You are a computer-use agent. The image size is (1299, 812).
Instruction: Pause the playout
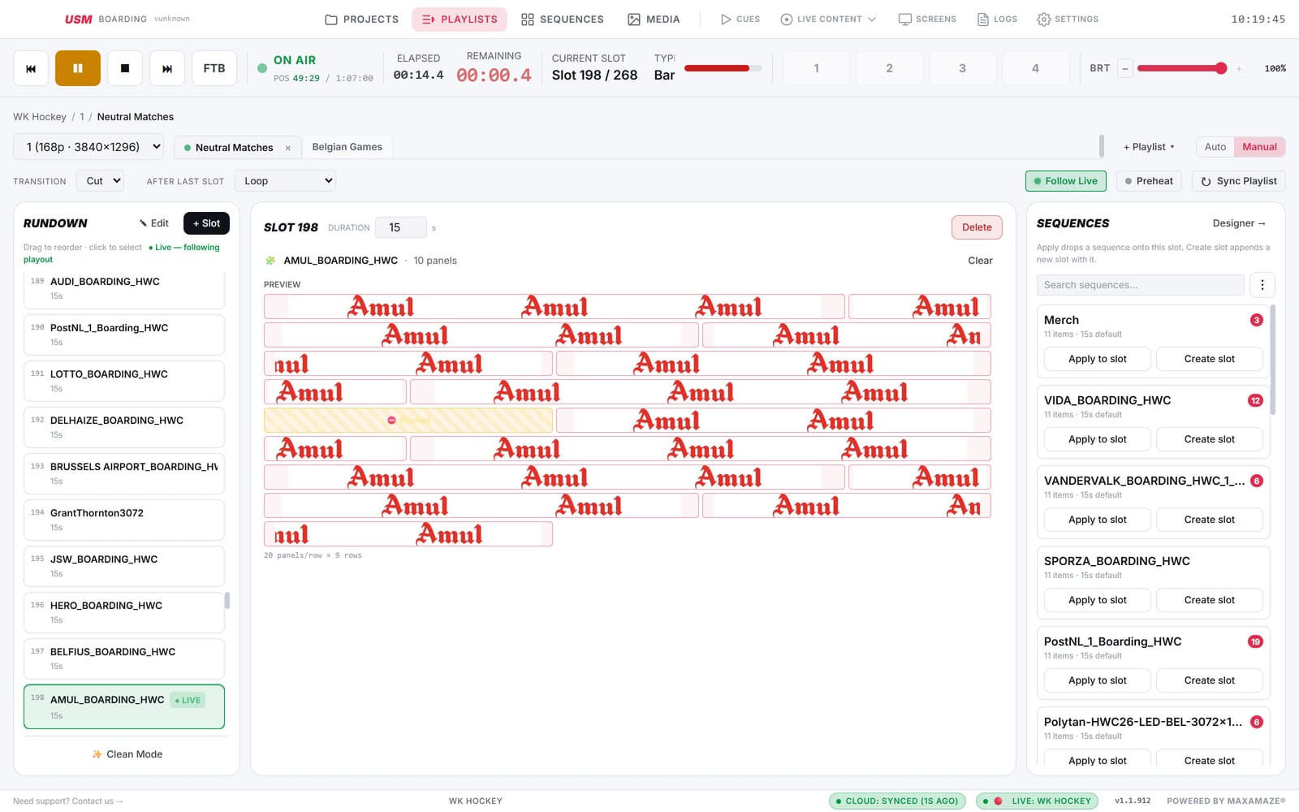point(78,68)
